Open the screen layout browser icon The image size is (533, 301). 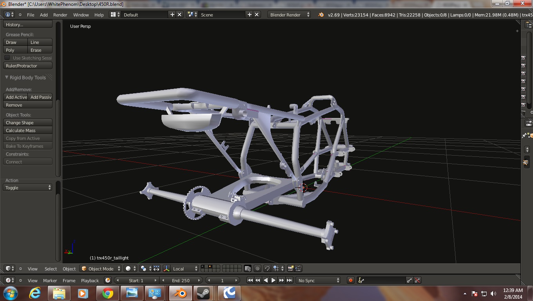tap(114, 15)
